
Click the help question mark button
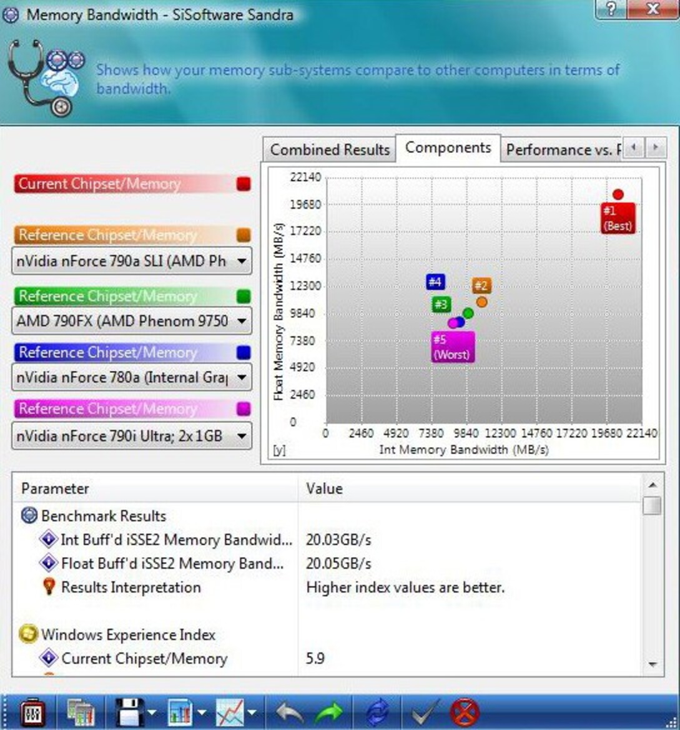pos(611,8)
